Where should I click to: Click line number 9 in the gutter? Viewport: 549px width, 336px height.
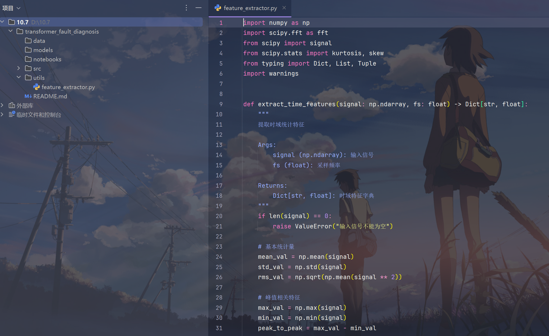(221, 104)
